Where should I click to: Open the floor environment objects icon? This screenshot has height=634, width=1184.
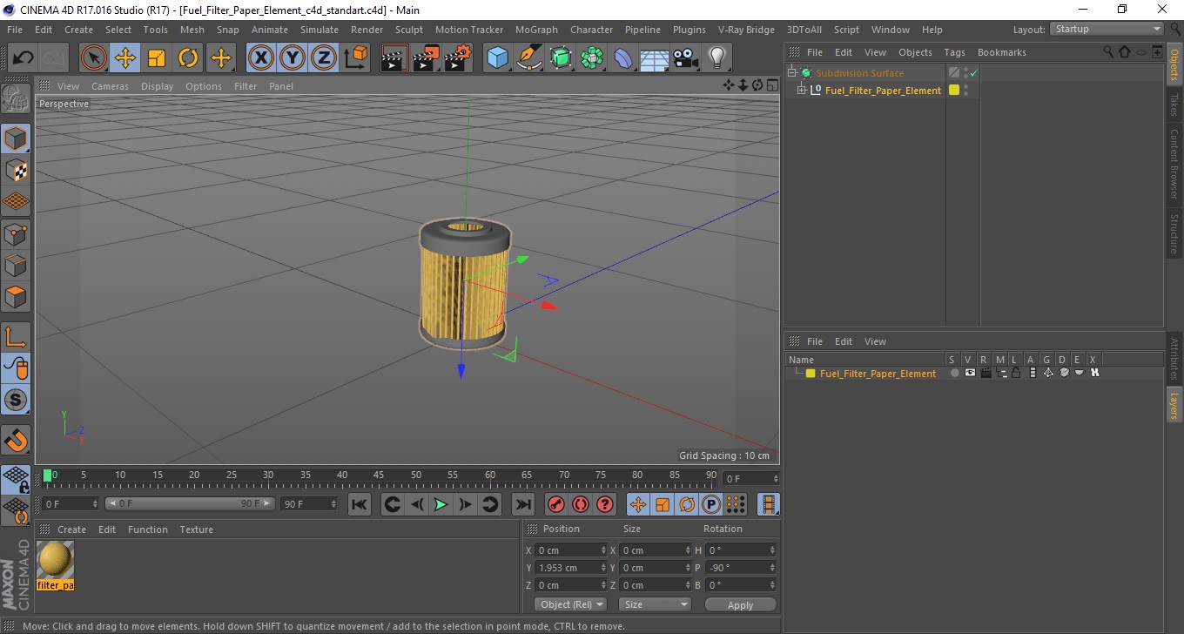[654, 58]
